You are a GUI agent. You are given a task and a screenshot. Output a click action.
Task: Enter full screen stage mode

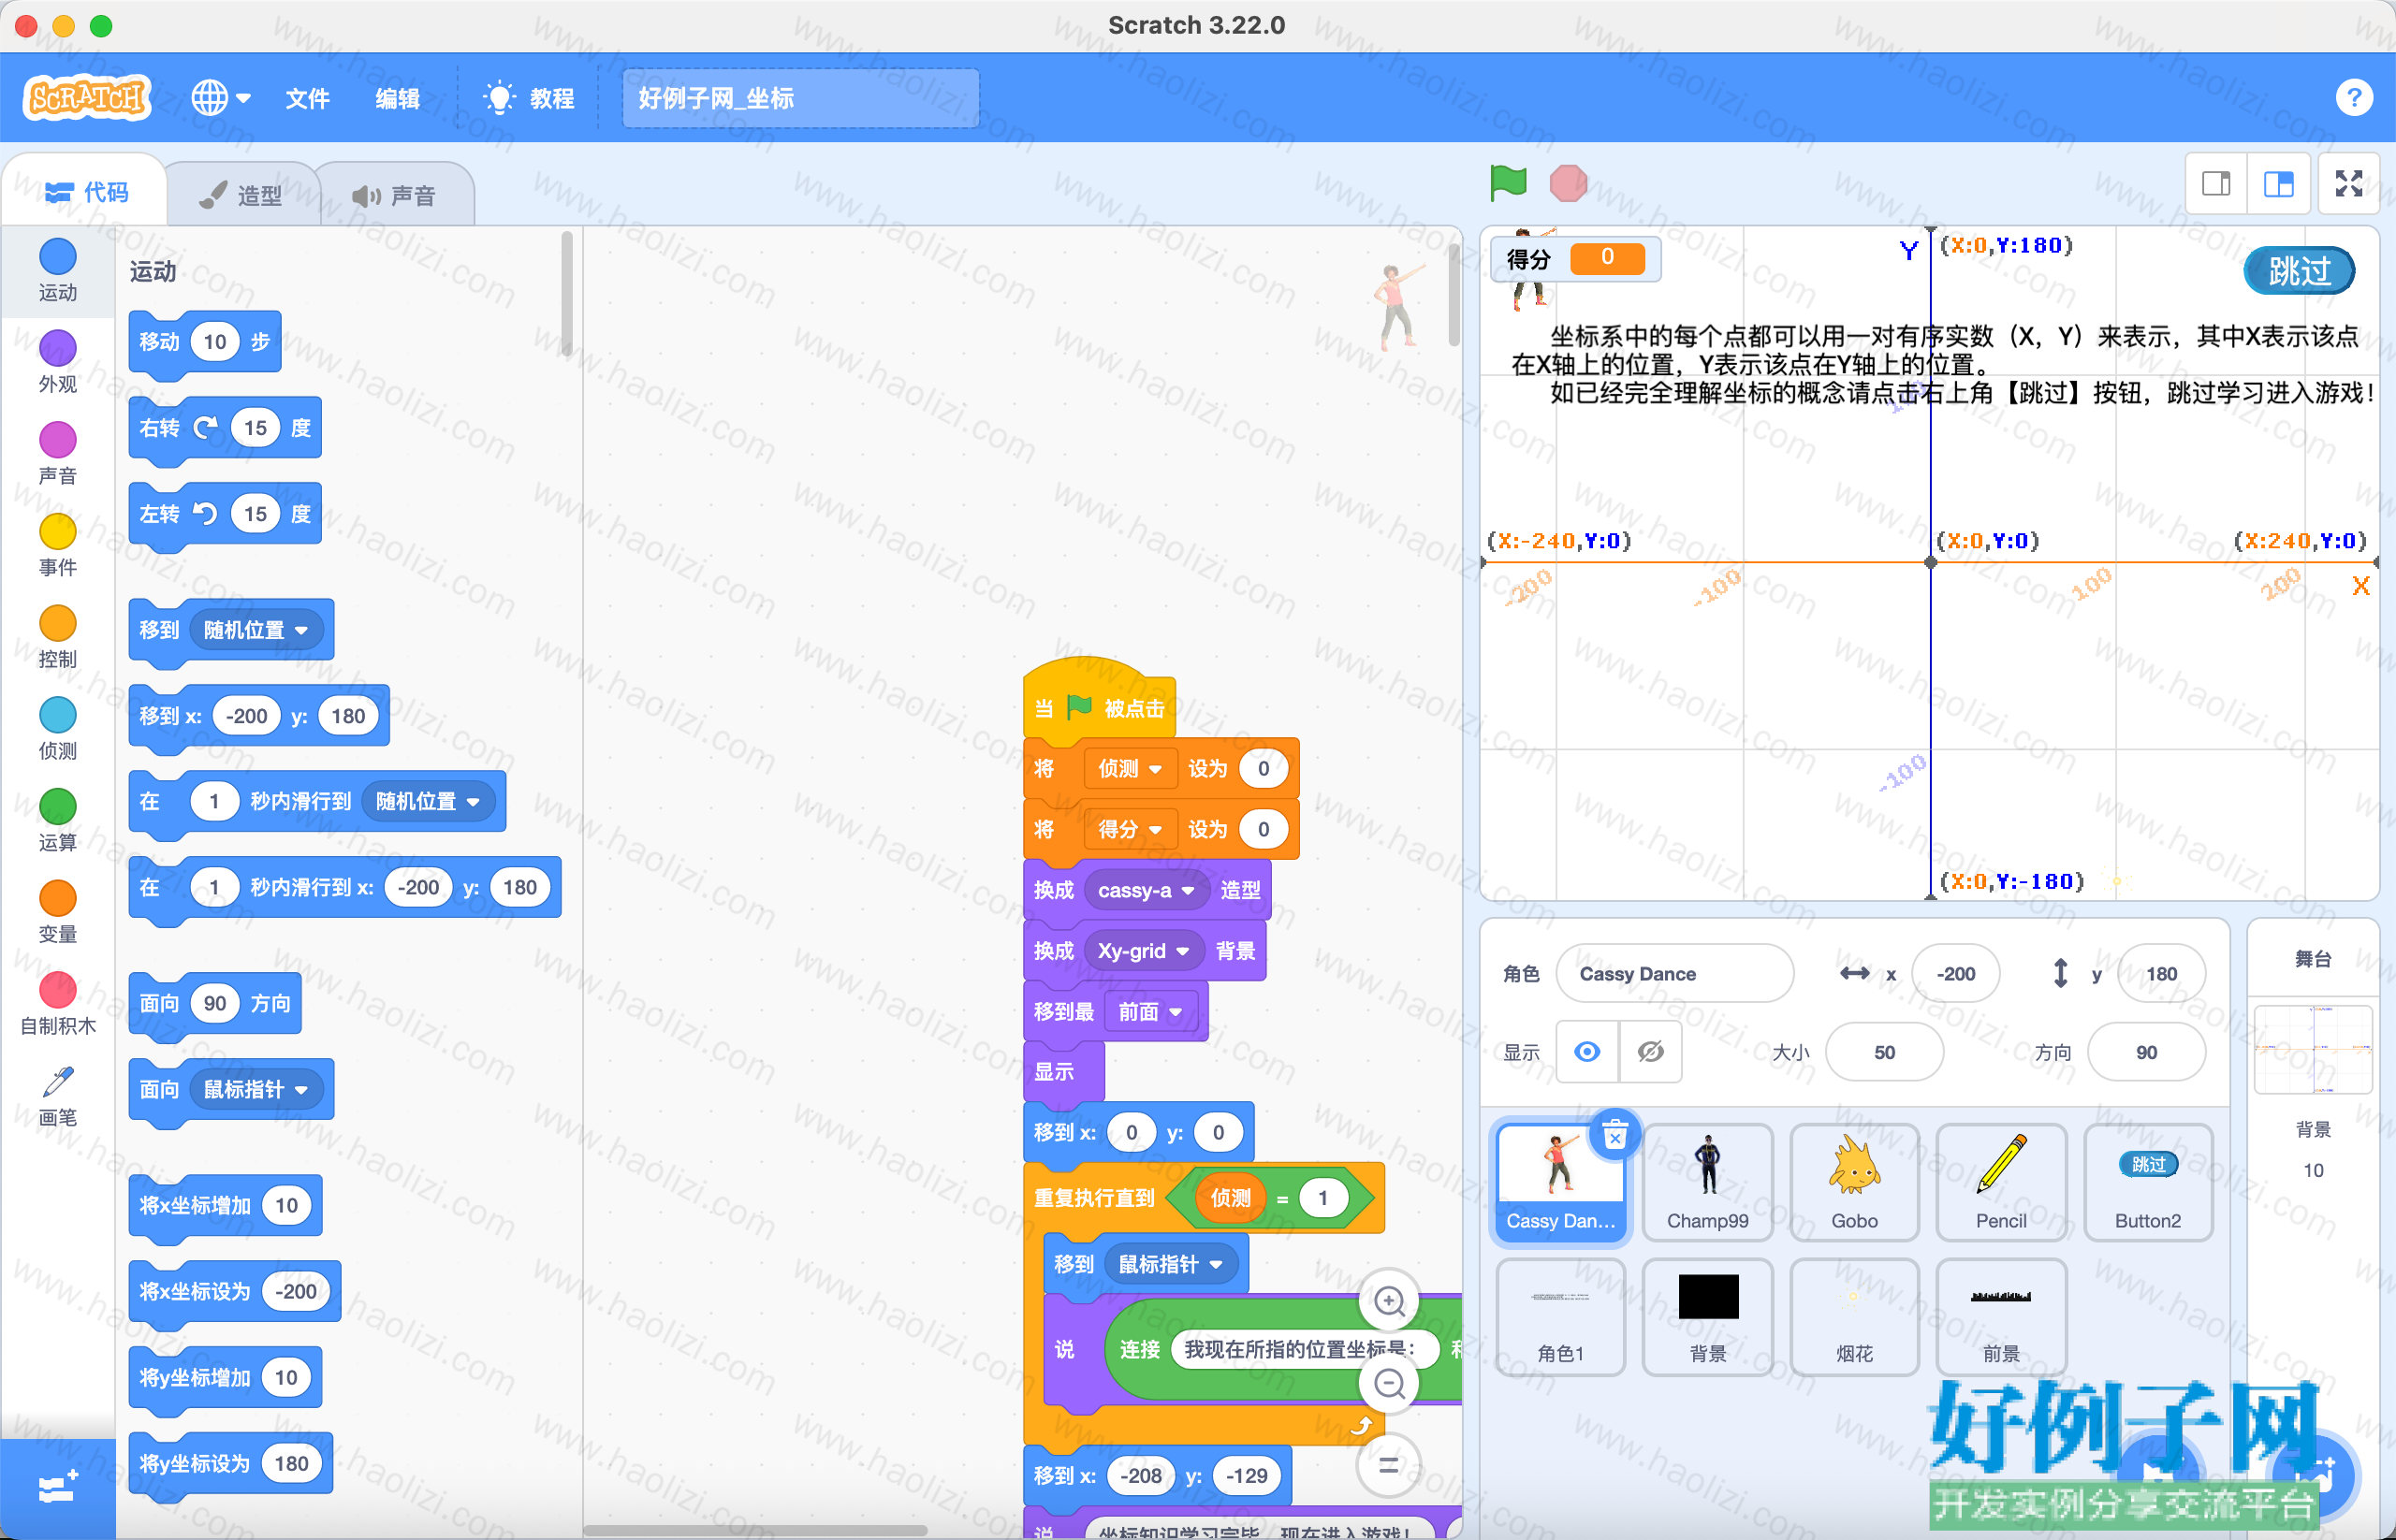(2348, 184)
